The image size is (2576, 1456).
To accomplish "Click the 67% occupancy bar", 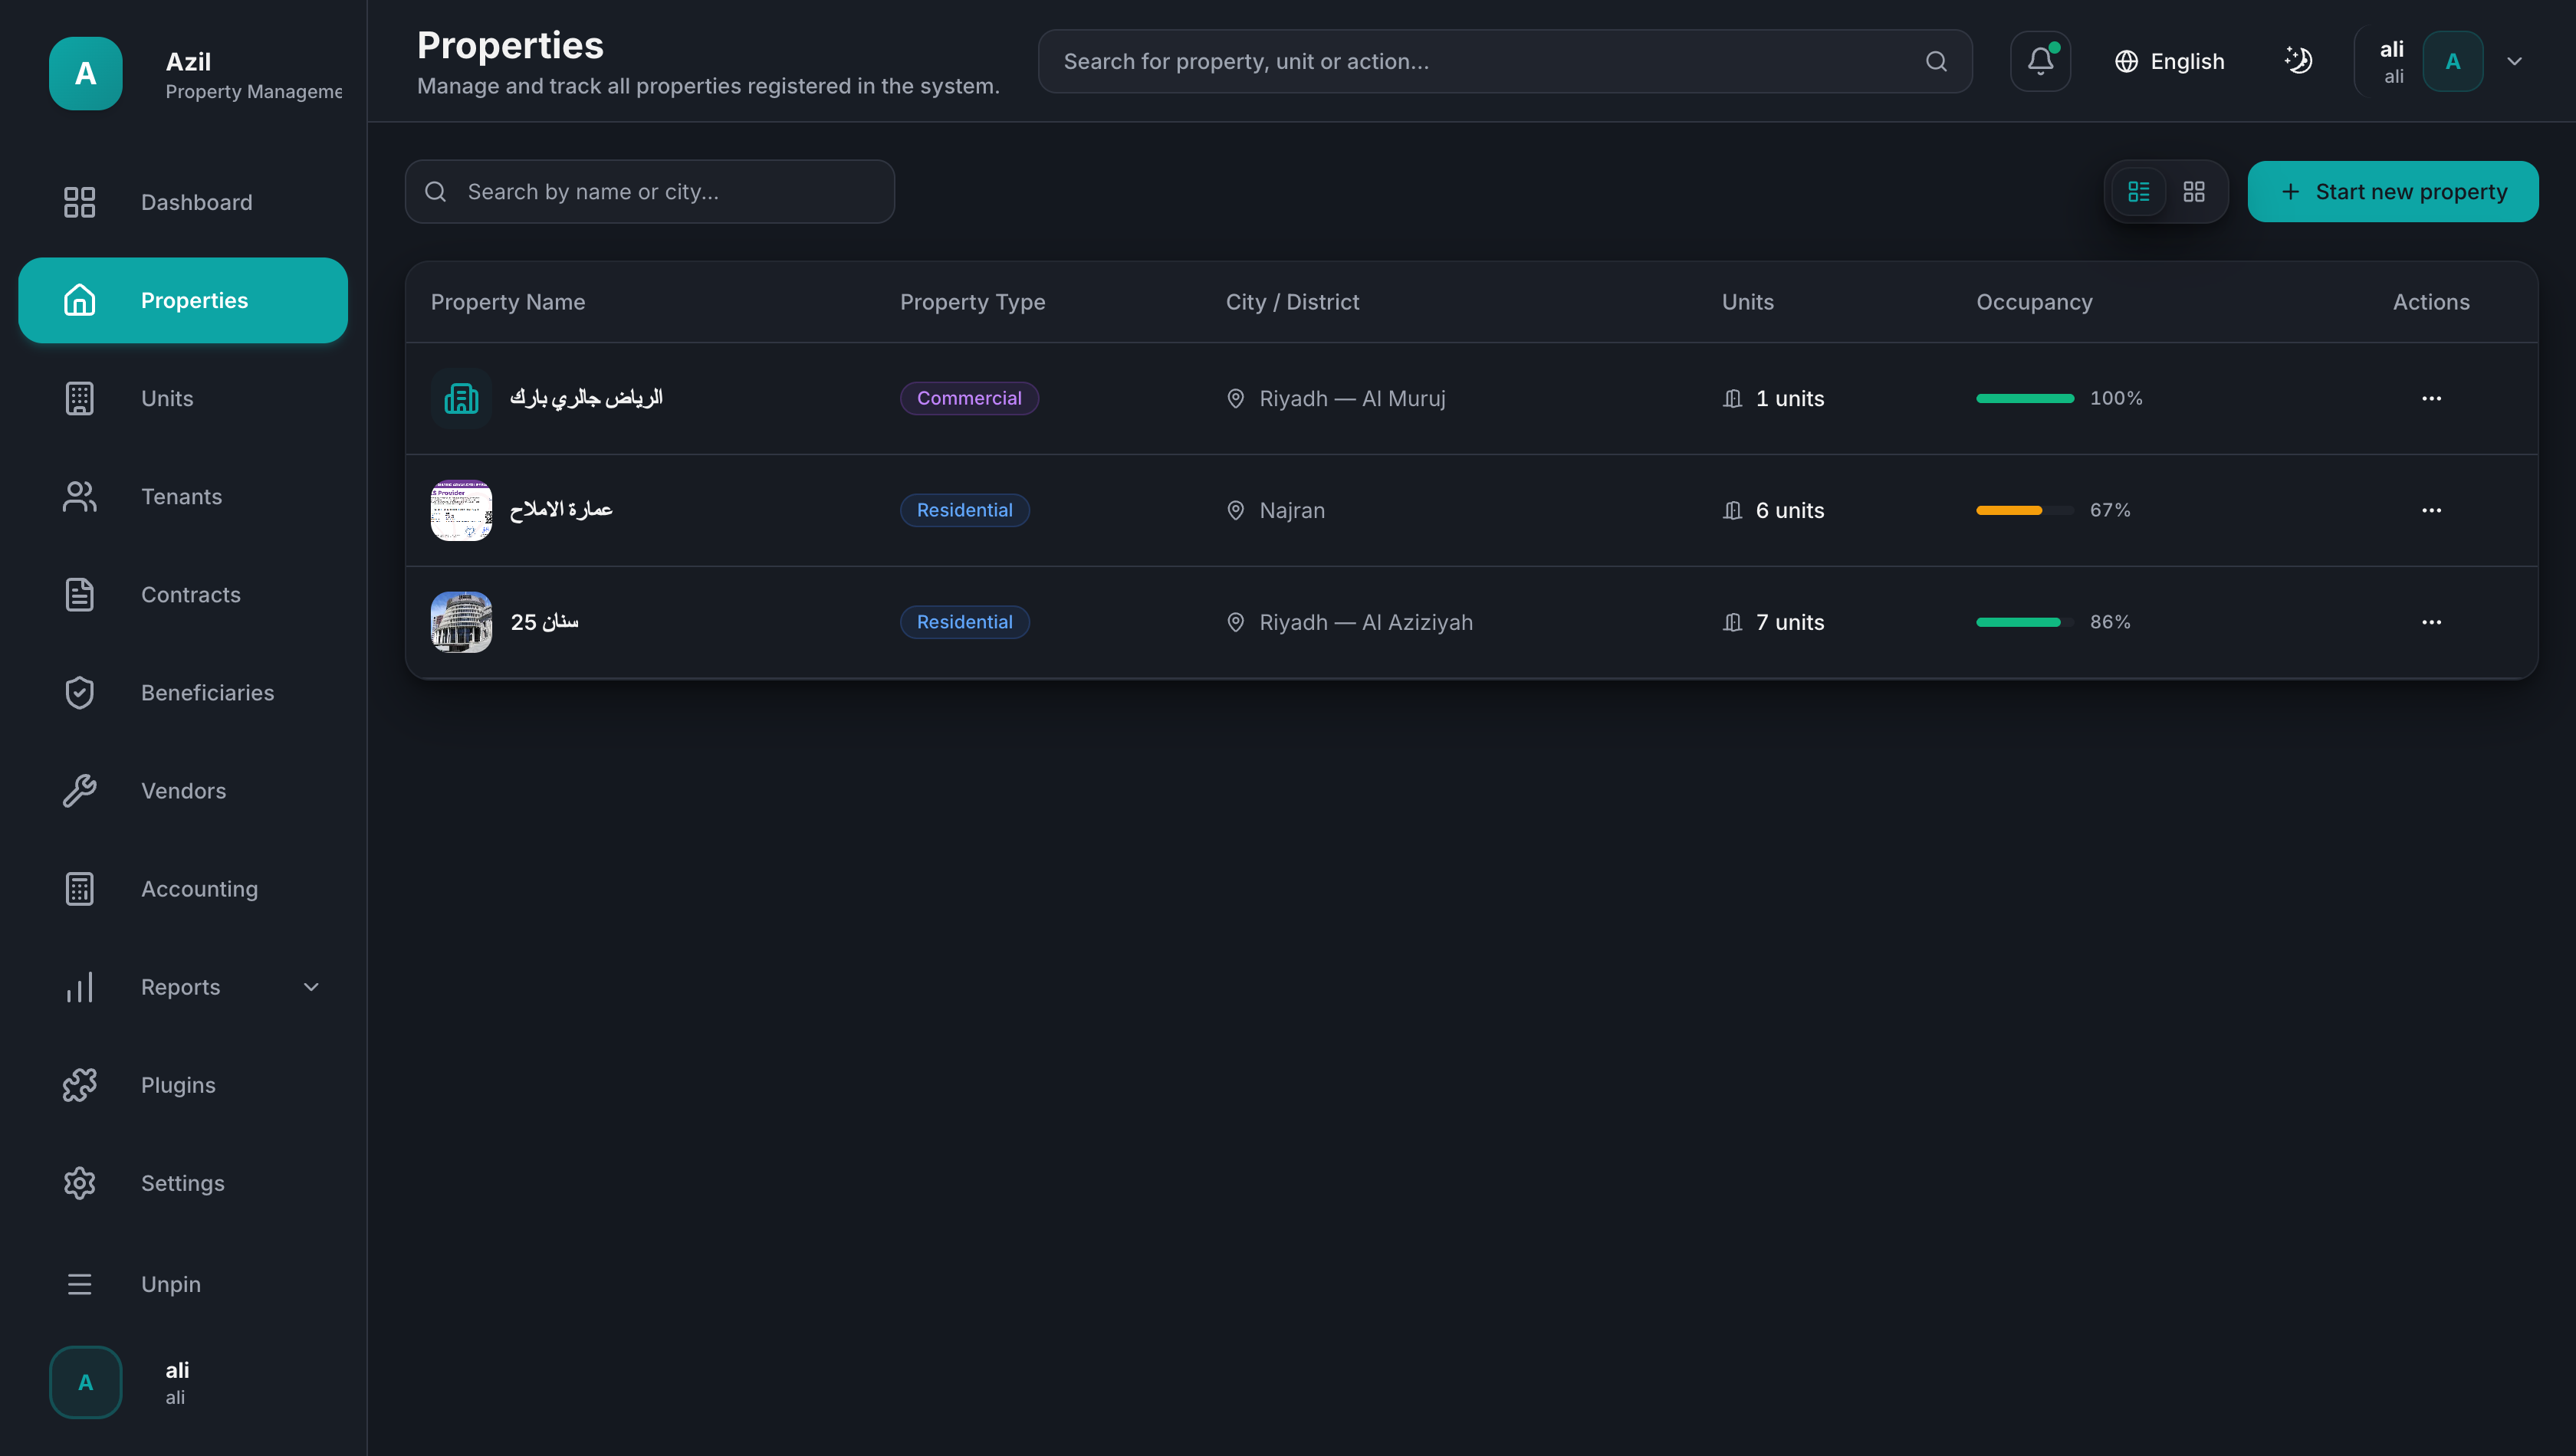I will click(x=2025, y=510).
